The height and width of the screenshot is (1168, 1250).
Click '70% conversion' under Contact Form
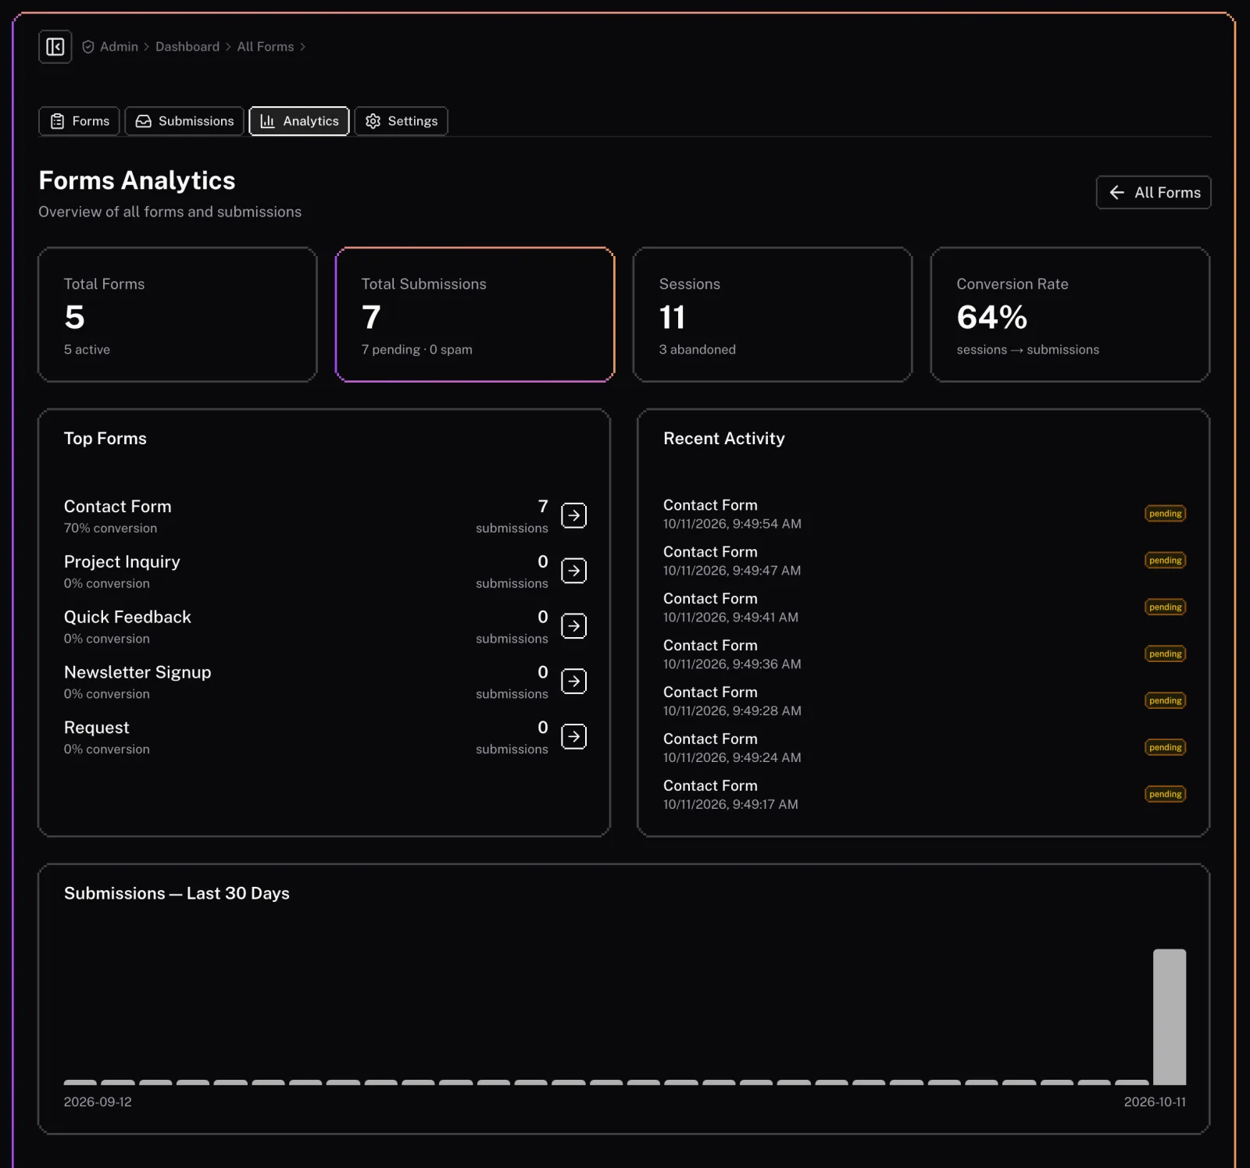click(x=110, y=529)
